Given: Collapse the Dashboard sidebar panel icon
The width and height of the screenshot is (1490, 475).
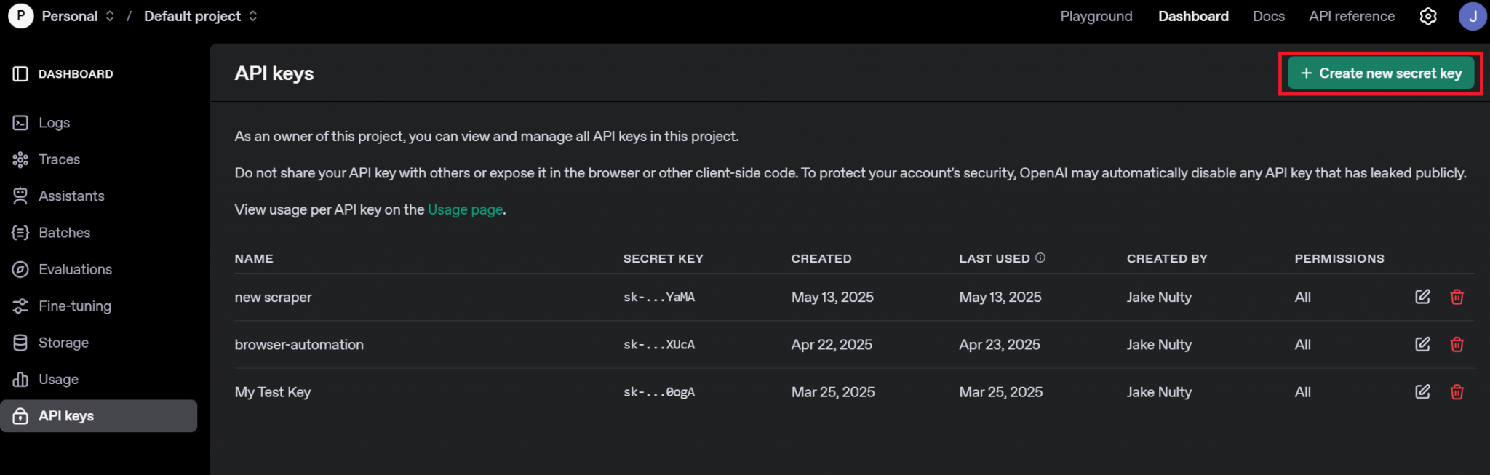Looking at the screenshot, I should 20,74.
